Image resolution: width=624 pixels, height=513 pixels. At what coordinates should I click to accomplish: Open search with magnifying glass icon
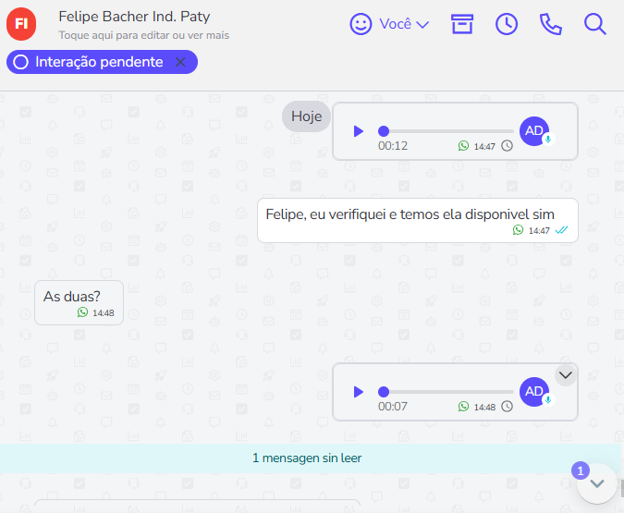(x=594, y=24)
